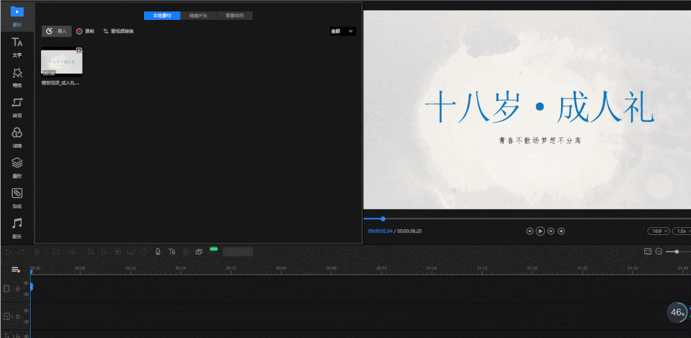Viewport: 691px width, 338px height.
Task: Stop the preview playback
Action: tap(562, 231)
